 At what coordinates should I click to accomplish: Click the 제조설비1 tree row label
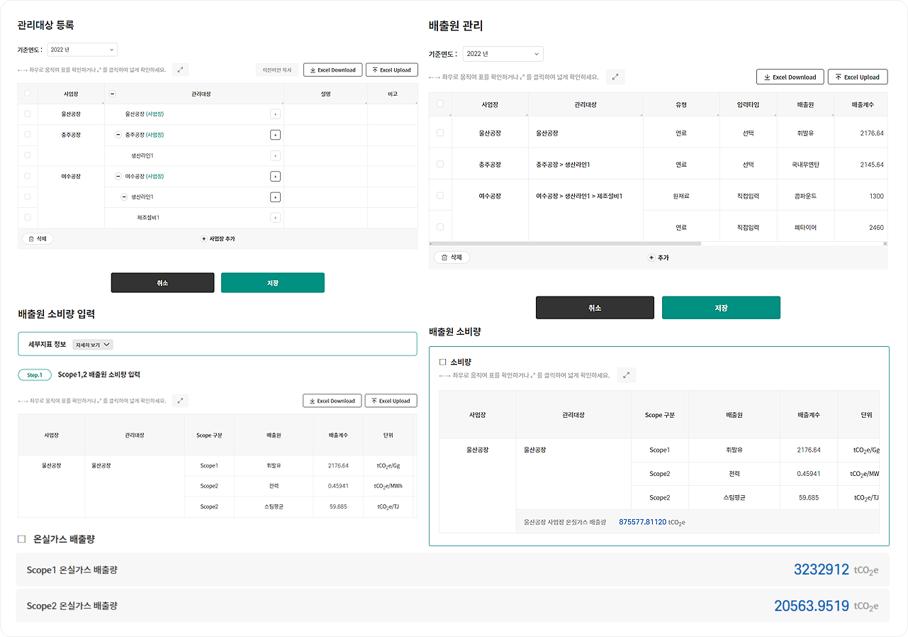[148, 218]
